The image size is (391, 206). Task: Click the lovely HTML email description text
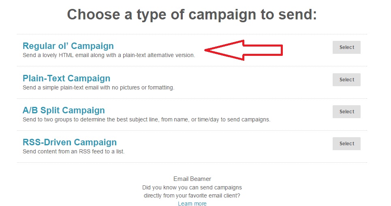(x=109, y=55)
